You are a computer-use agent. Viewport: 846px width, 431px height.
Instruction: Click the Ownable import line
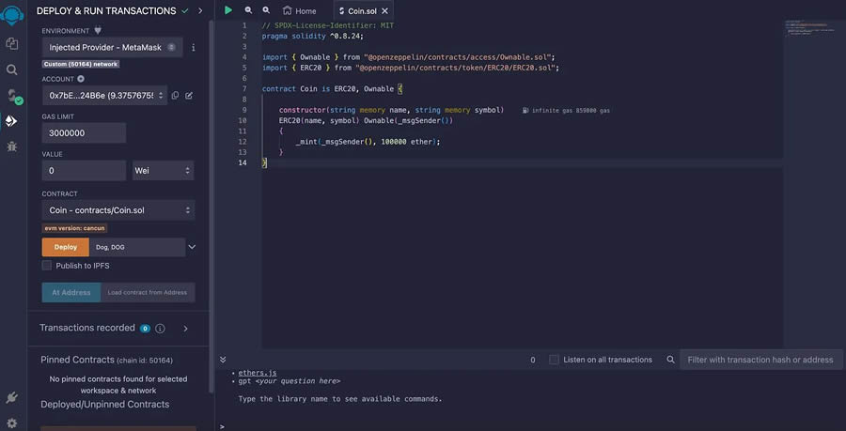pos(409,57)
